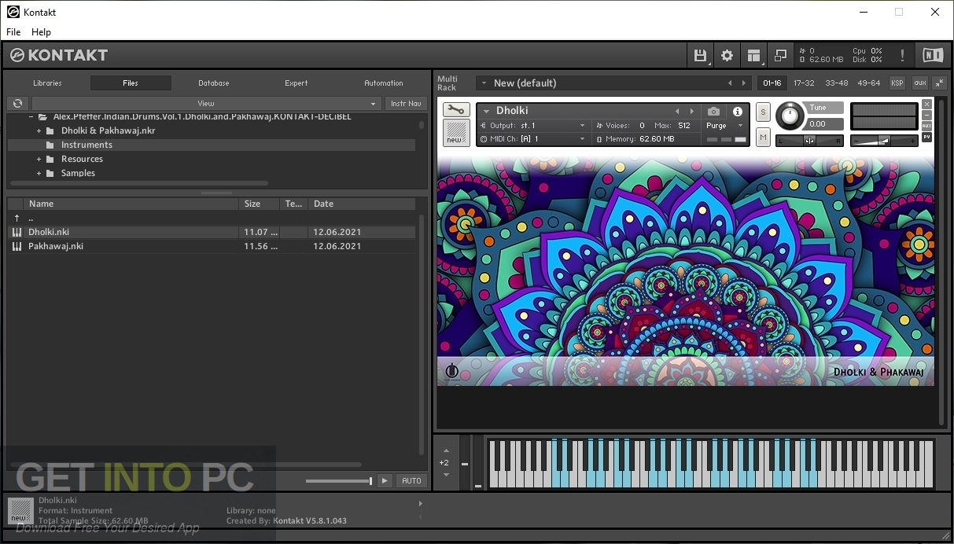Switch to the Expert tab
954x544 pixels.
(297, 83)
